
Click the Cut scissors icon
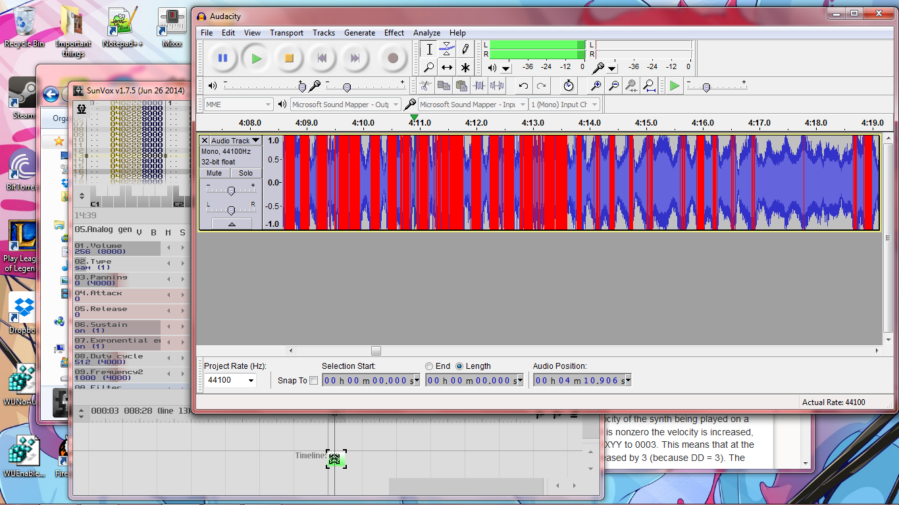pyautogui.click(x=426, y=85)
